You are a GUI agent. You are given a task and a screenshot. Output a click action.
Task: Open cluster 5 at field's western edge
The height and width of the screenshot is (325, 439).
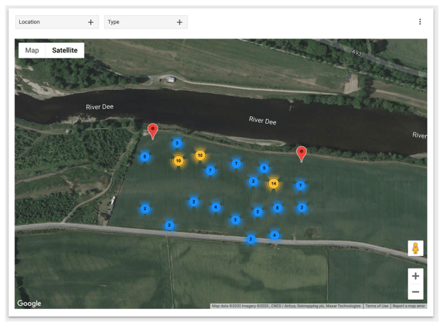pos(145,157)
